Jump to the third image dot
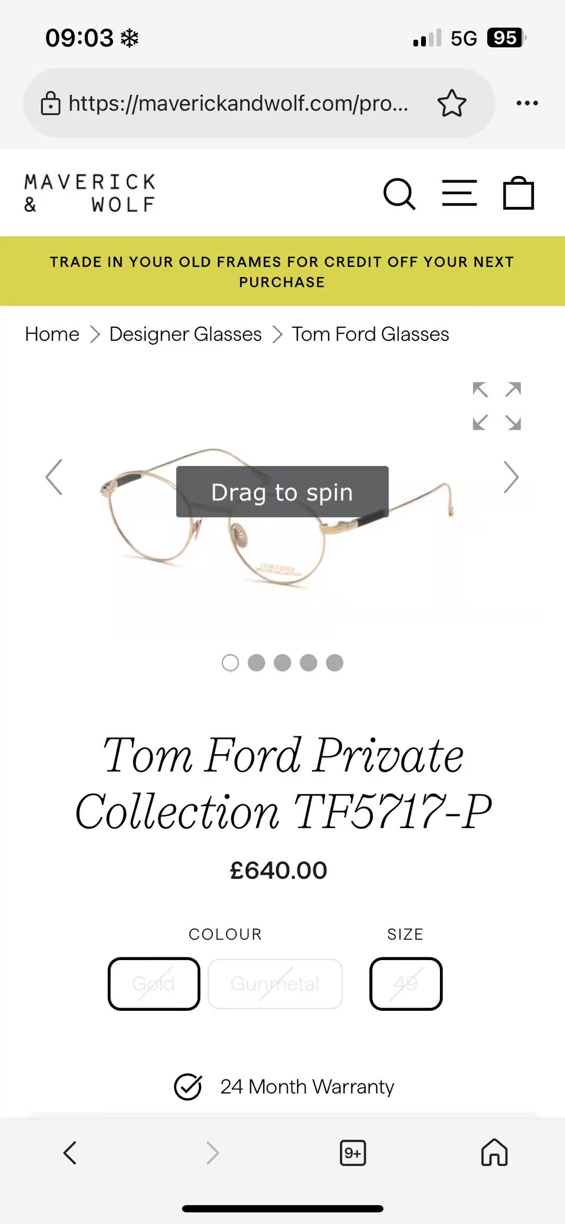565x1224 pixels. click(282, 663)
